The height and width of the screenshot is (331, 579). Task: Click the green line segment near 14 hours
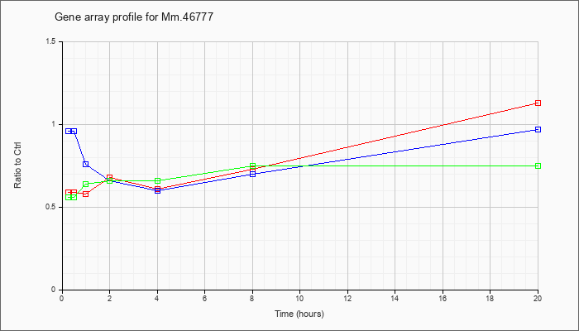[x=395, y=165]
